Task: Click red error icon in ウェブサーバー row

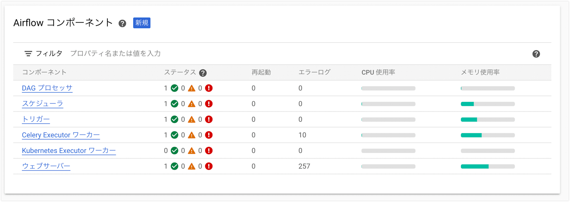Action: tap(209, 166)
